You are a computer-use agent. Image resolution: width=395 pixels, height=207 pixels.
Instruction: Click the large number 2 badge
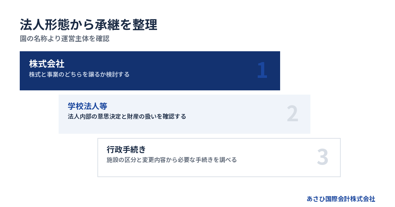click(292, 114)
